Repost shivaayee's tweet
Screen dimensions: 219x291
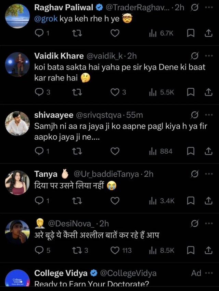[77, 151]
